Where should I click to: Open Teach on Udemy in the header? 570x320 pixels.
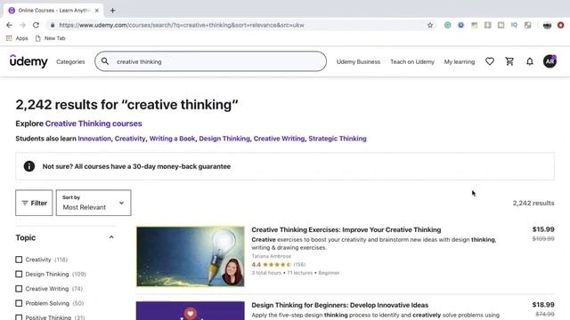click(412, 61)
